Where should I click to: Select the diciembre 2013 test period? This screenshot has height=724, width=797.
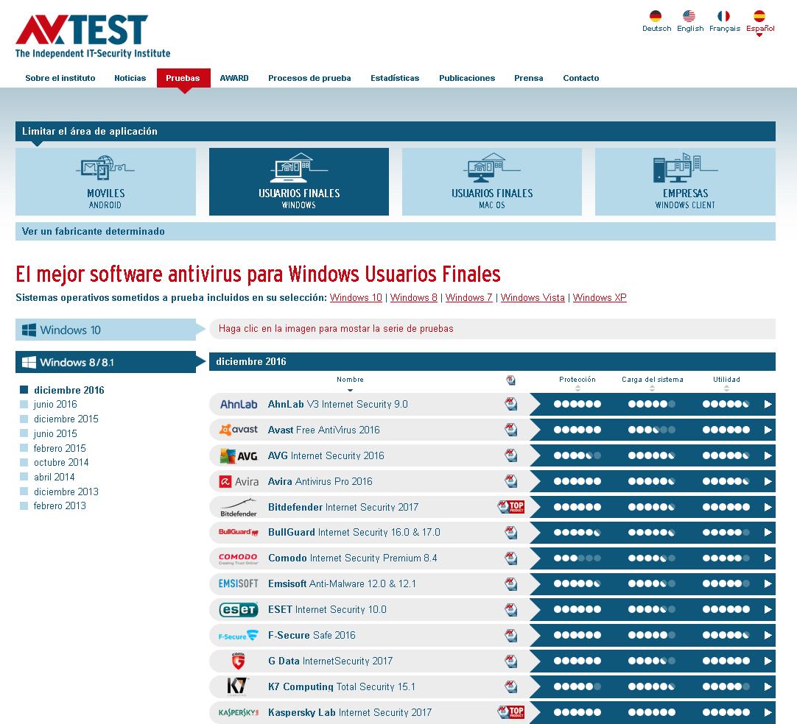66,491
